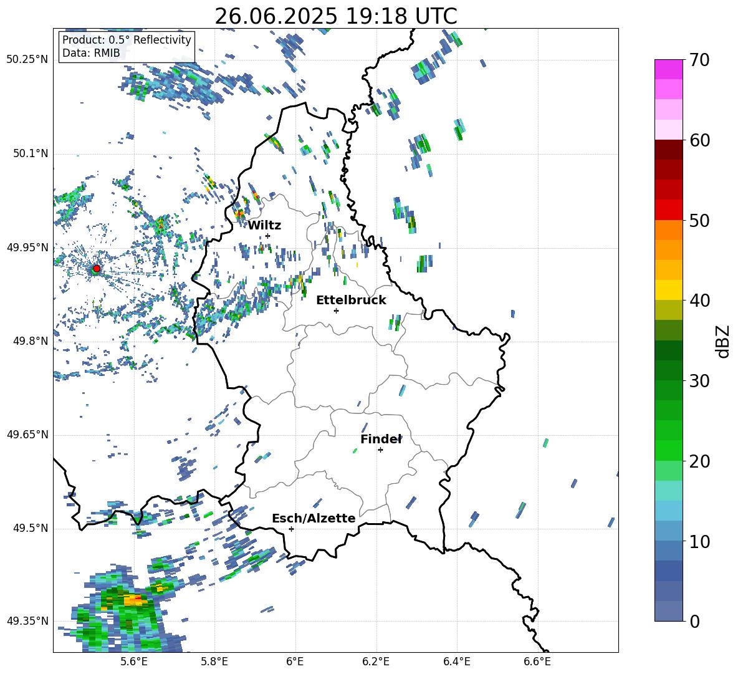Click the colorbar tick label 40
This screenshot has width=738, height=674.
pyautogui.click(x=699, y=301)
